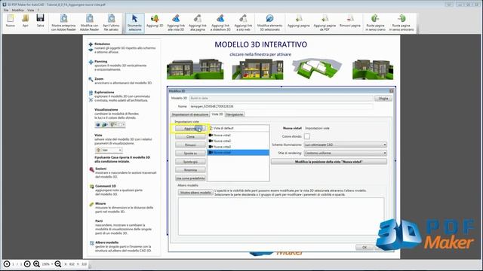Viewport: 483px width, 271px height.
Task: Click Aggiungi link a slideshow 3D
Action: (x=220, y=23)
